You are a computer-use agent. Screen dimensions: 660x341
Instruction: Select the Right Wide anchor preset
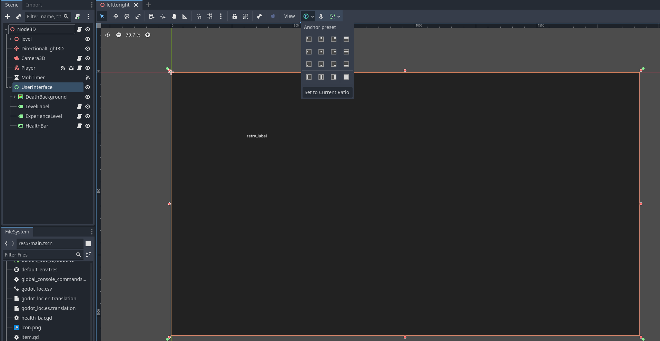(334, 77)
